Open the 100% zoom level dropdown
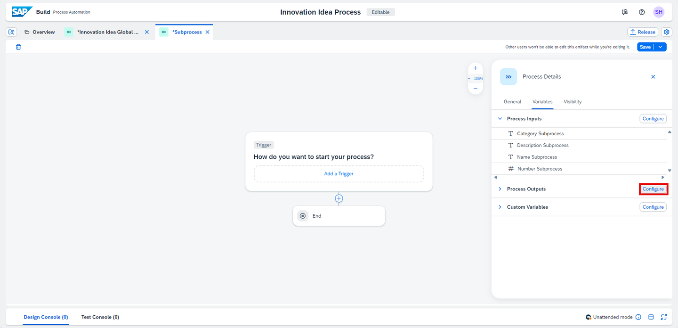 [x=476, y=79]
